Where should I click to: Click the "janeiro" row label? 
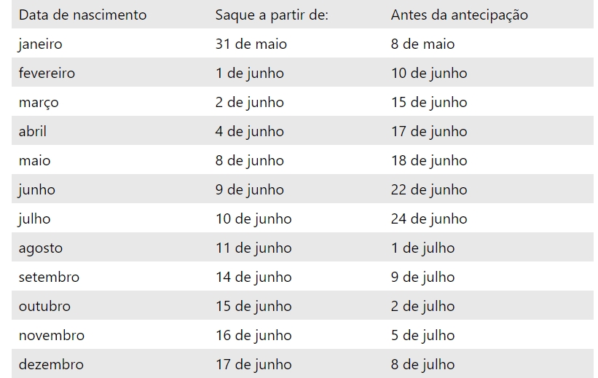pyautogui.click(x=41, y=44)
